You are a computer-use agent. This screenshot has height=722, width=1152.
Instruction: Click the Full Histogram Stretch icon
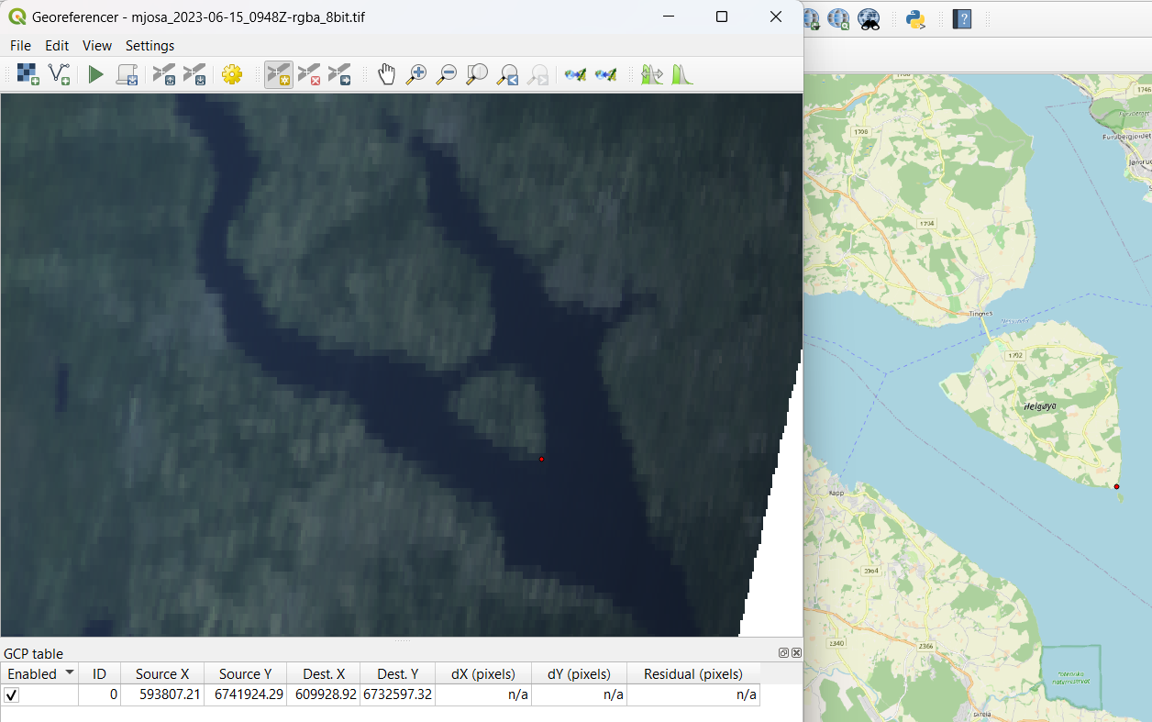[681, 74]
